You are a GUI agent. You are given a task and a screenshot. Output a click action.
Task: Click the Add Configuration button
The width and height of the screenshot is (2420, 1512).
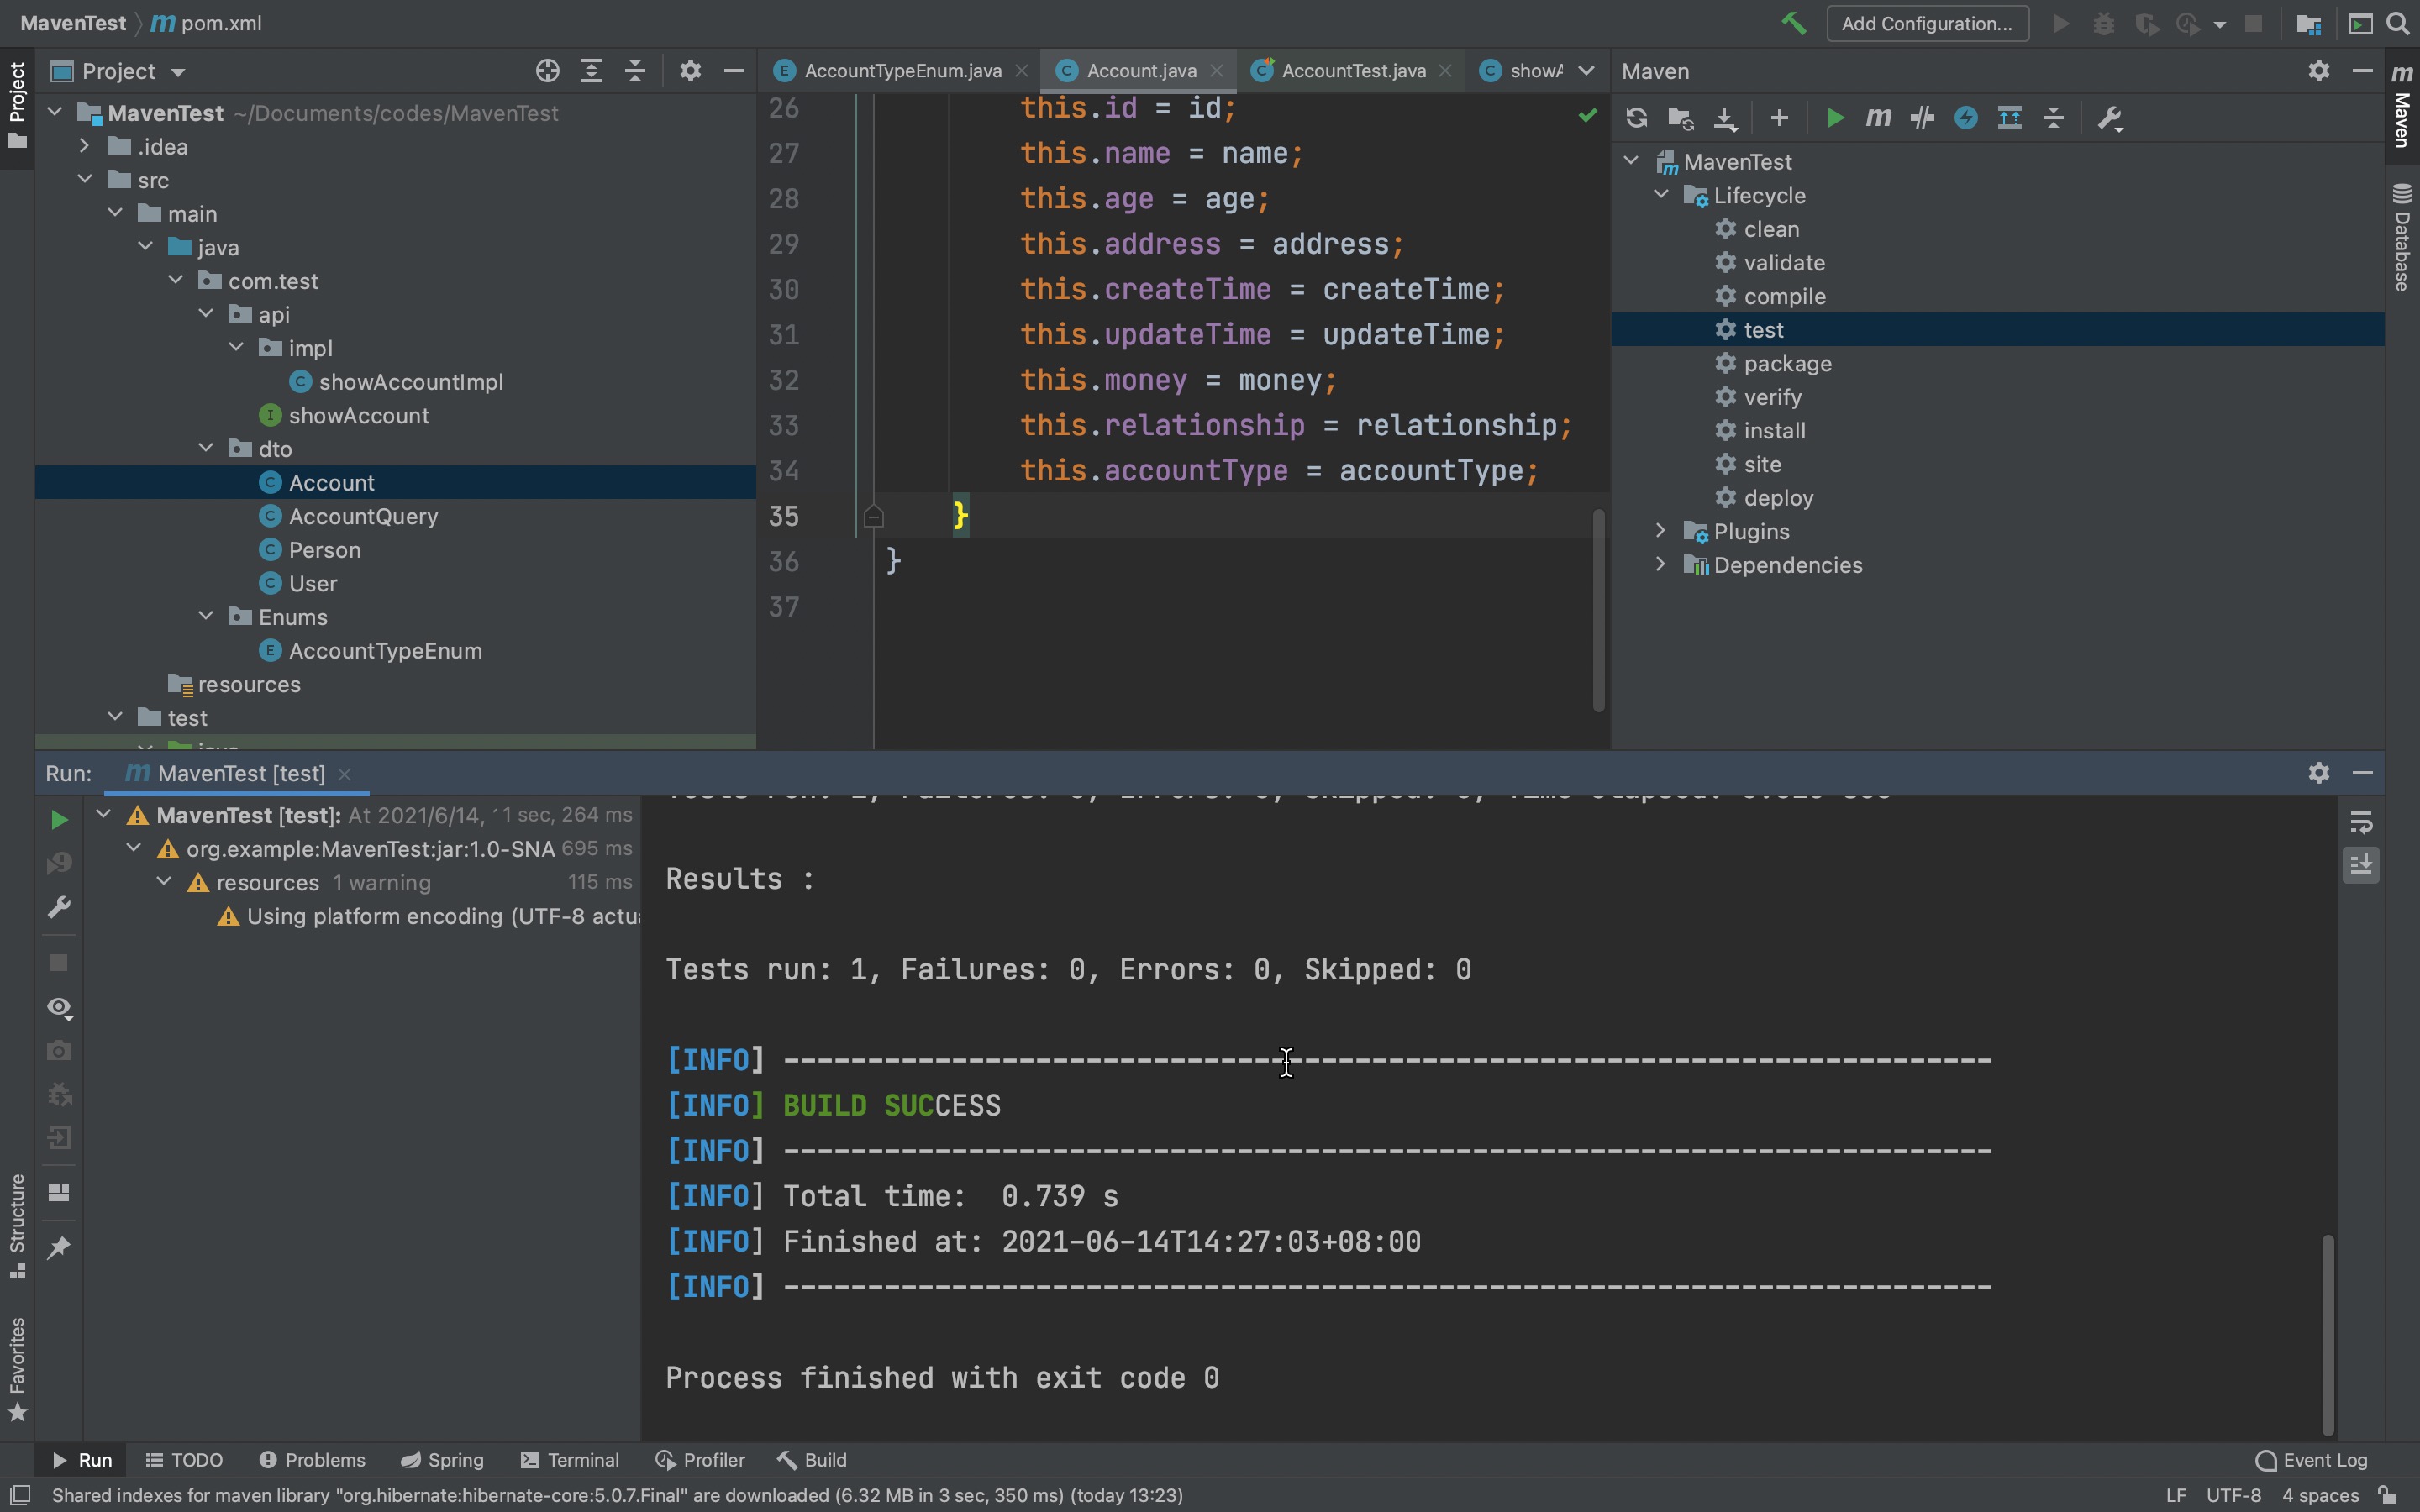tap(1926, 23)
